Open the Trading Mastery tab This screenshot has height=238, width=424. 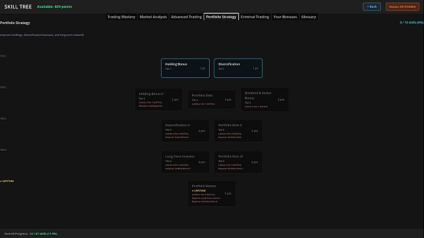pyautogui.click(x=121, y=17)
